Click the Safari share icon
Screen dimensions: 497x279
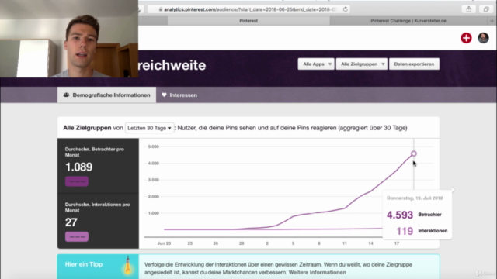pos(468,9)
